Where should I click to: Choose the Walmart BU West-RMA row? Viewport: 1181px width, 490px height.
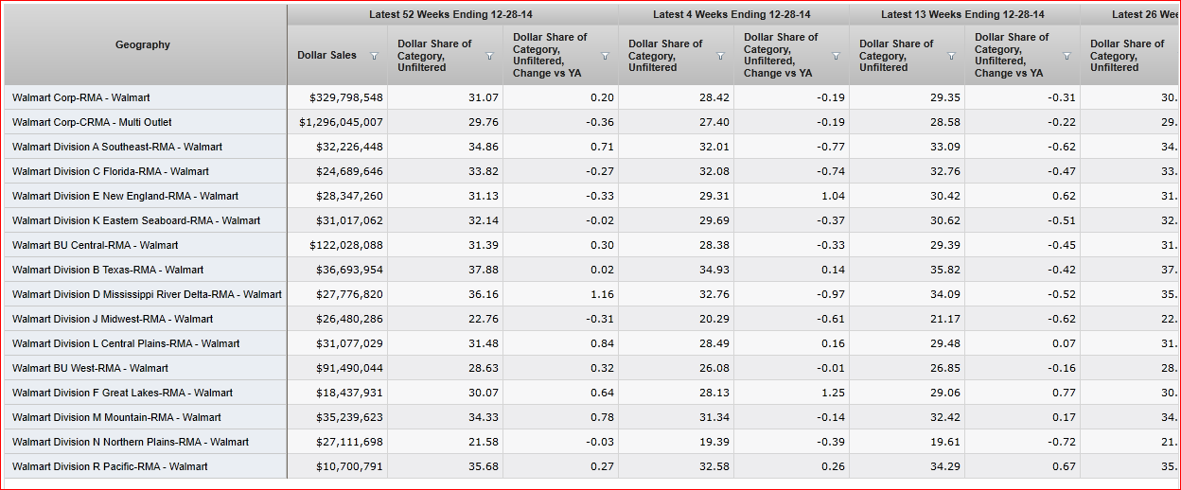[90, 368]
